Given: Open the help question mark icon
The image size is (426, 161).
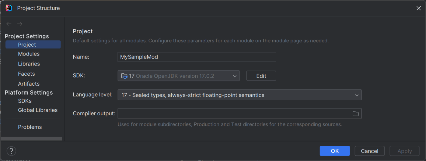Looking at the screenshot, I should tap(11, 151).
